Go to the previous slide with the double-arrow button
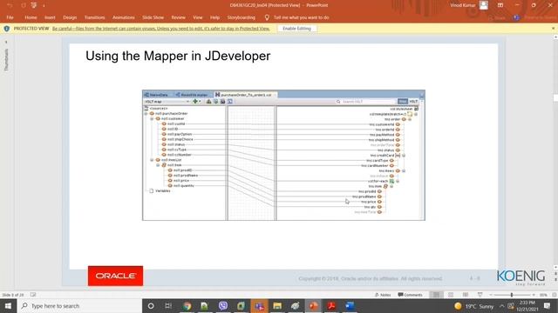This screenshot has width=558, height=313. pos(555,274)
